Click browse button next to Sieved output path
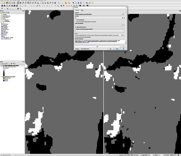Screen dimensions: 181x156 pos(124,35)
